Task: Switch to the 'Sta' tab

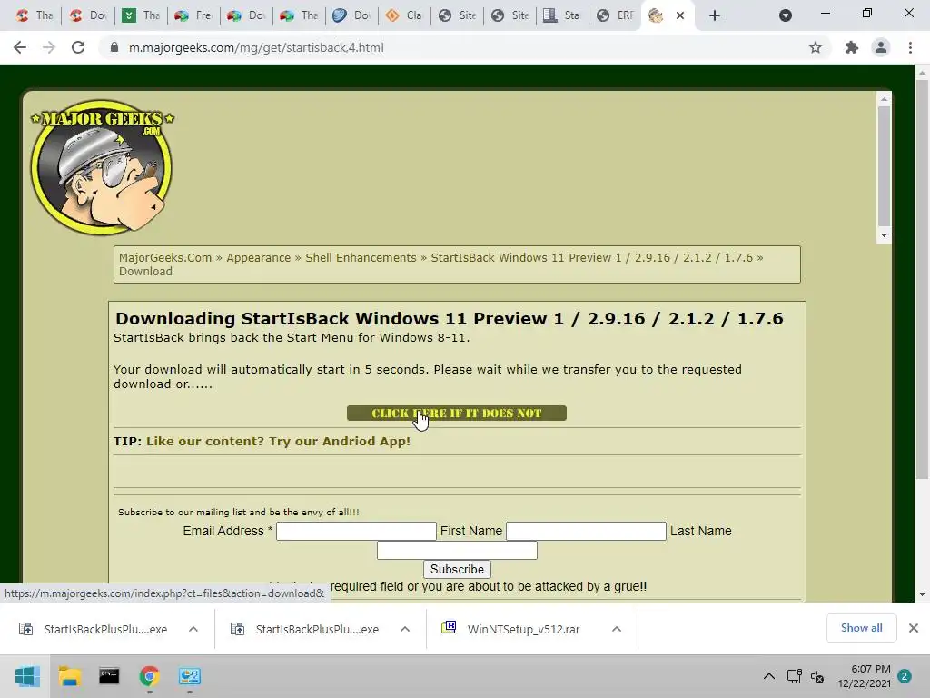Action: click(561, 15)
